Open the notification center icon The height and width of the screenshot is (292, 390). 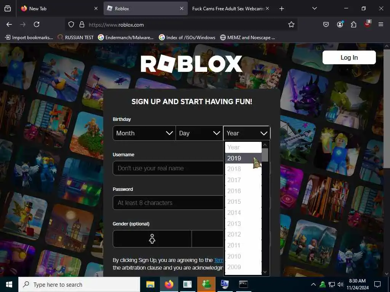pos(377,284)
